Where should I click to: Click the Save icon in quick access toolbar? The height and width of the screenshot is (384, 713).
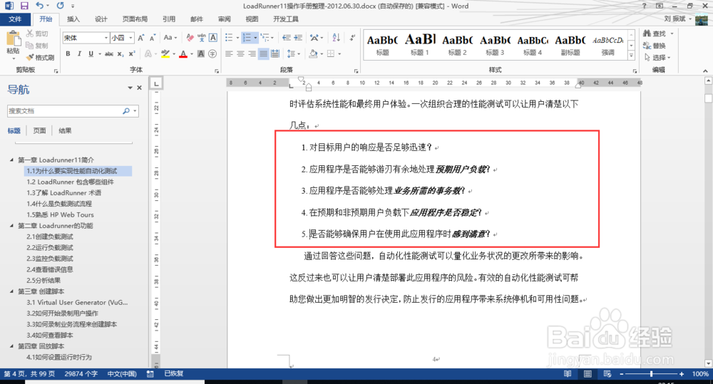(x=24, y=6)
